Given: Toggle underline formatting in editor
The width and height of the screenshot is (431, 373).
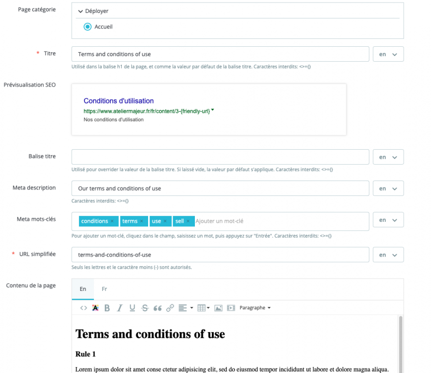Looking at the screenshot, I should pyautogui.click(x=132, y=308).
